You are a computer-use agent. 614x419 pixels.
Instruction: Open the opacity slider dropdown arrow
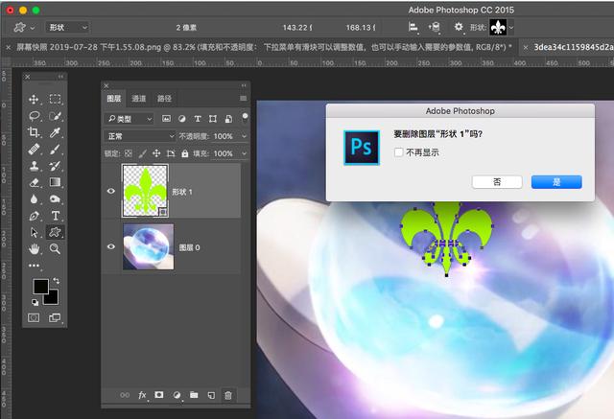(x=245, y=136)
